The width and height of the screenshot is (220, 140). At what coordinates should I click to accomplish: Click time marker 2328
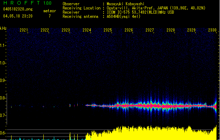(171, 30)
